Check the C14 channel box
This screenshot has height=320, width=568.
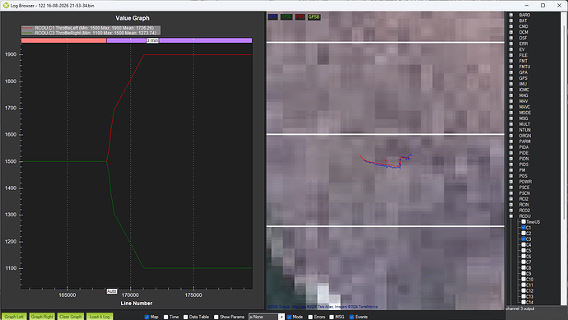point(524,302)
